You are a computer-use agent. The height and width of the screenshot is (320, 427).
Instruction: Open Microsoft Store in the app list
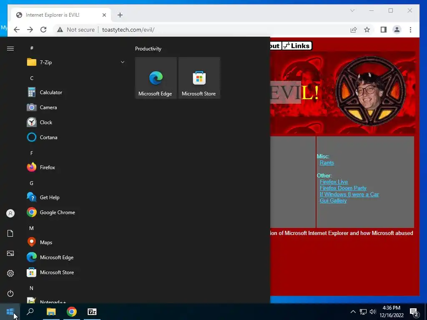point(76,272)
